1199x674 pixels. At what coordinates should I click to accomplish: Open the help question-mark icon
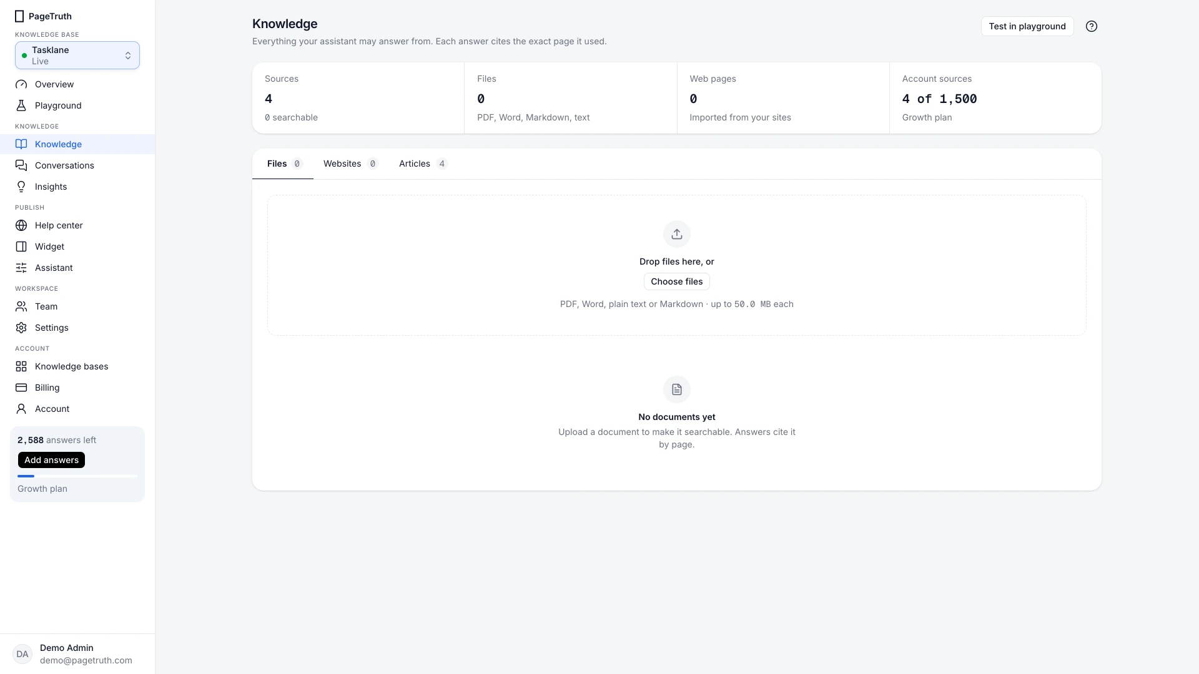pos(1091,26)
